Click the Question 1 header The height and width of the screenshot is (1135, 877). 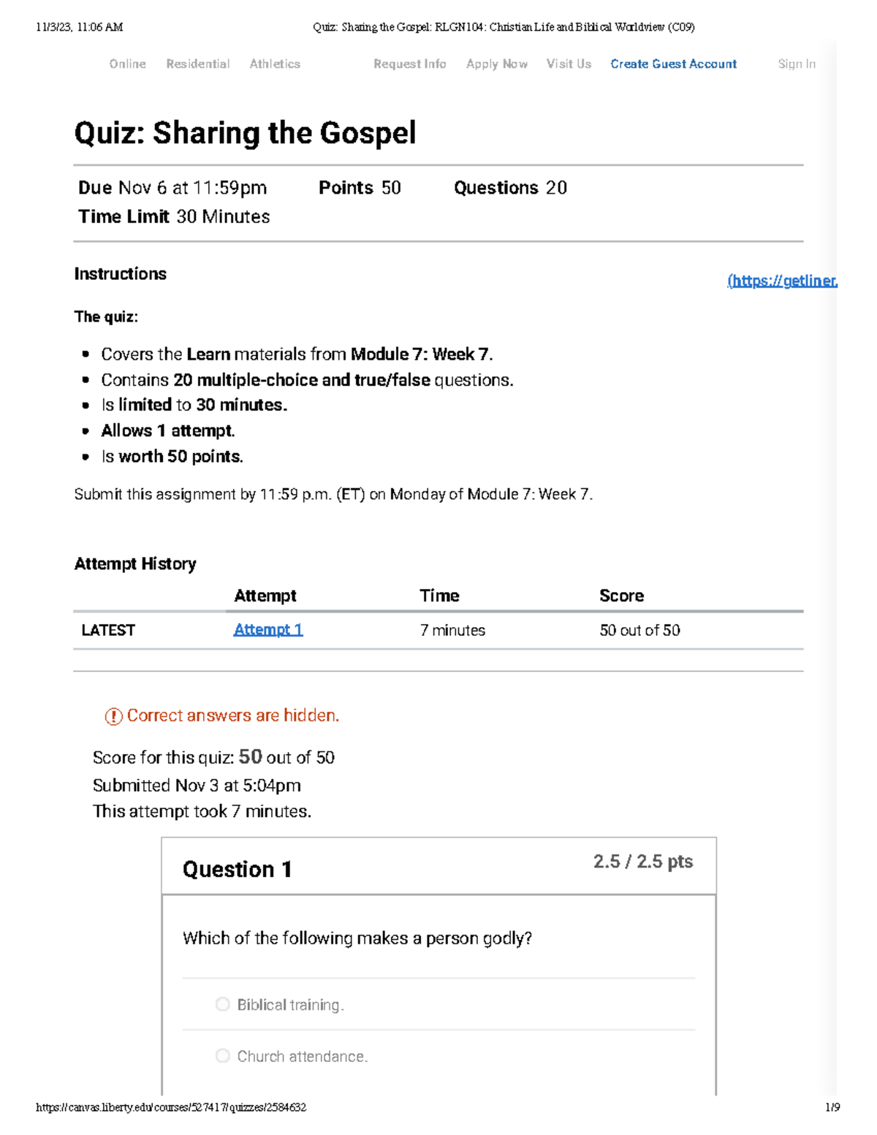[x=238, y=869]
